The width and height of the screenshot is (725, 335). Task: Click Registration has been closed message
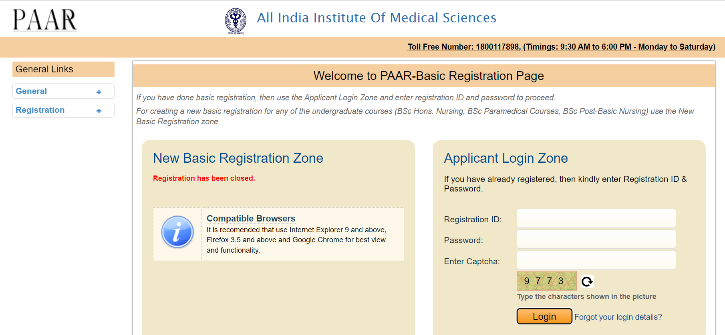(x=204, y=178)
